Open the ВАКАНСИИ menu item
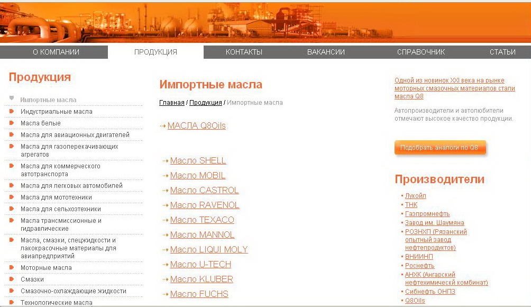The image size is (531, 307). (326, 52)
